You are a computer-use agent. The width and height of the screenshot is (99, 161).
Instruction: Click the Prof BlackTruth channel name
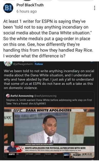30,5
